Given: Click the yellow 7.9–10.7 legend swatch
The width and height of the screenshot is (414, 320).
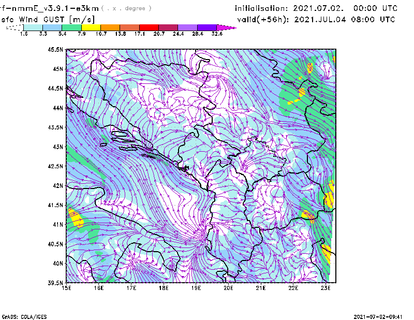Looking at the screenshot, I should (x=91, y=27).
